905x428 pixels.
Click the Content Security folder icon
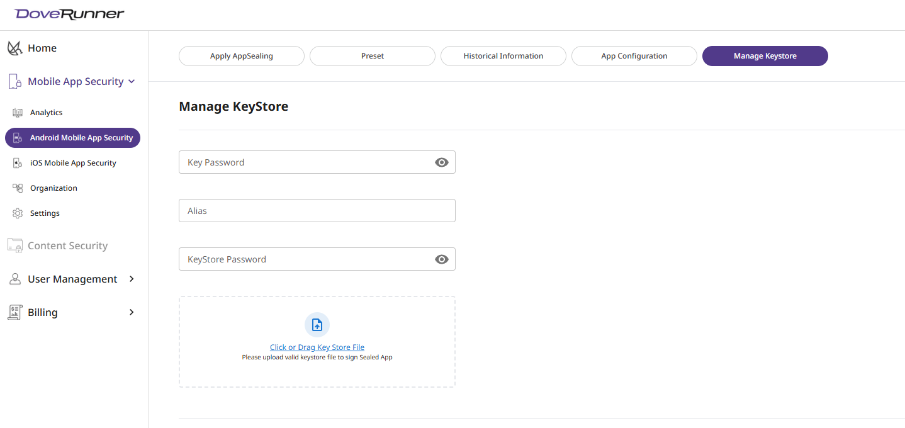tap(14, 245)
